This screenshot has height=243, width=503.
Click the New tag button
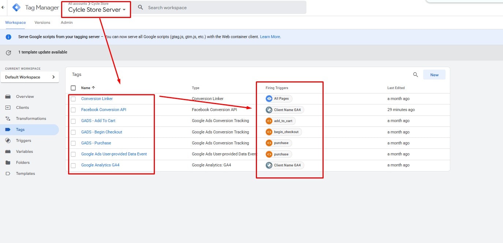click(434, 75)
